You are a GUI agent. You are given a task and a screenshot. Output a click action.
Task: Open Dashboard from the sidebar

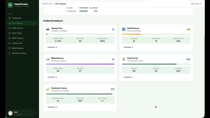coord(22,18)
